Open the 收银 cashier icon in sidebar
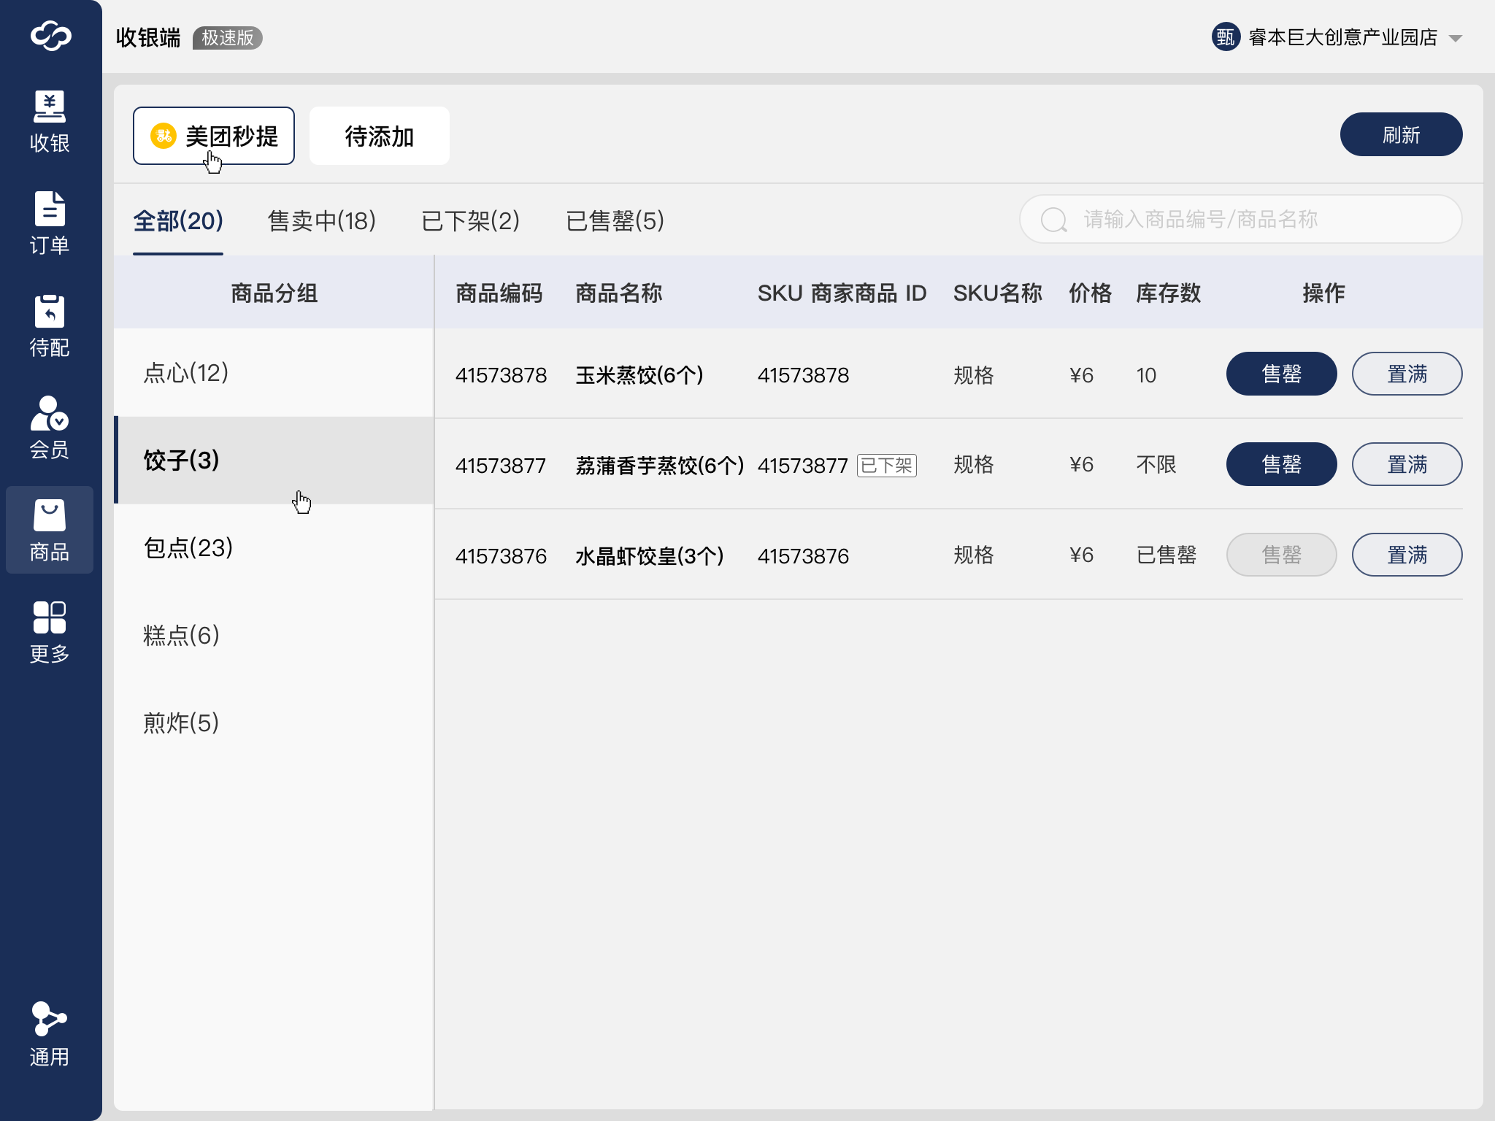 pyautogui.click(x=50, y=107)
